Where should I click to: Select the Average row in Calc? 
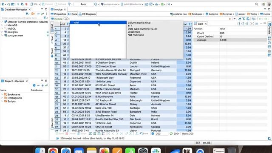point(230,40)
